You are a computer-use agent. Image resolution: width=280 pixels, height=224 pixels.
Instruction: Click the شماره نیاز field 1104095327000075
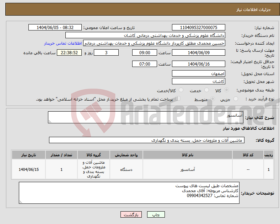pyautogui.click(x=198, y=27)
